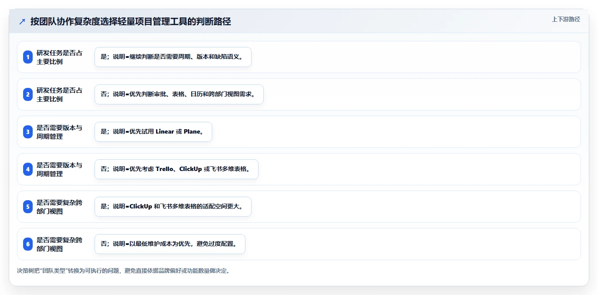Screen dimensions: 598x295
Task: Click step number badge 5
Action: click(28, 207)
